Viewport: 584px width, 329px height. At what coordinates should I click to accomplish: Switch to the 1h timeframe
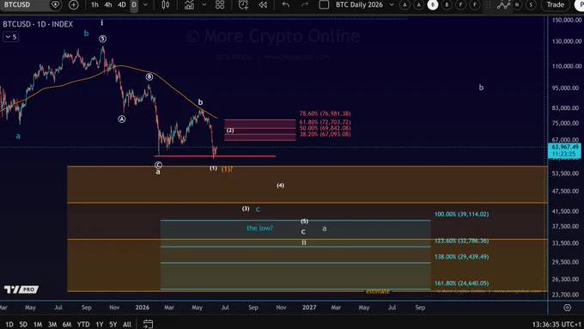[95, 5]
